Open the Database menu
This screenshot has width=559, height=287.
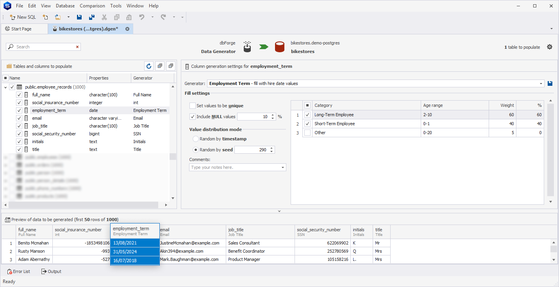pyautogui.click(x=65, y=6)
